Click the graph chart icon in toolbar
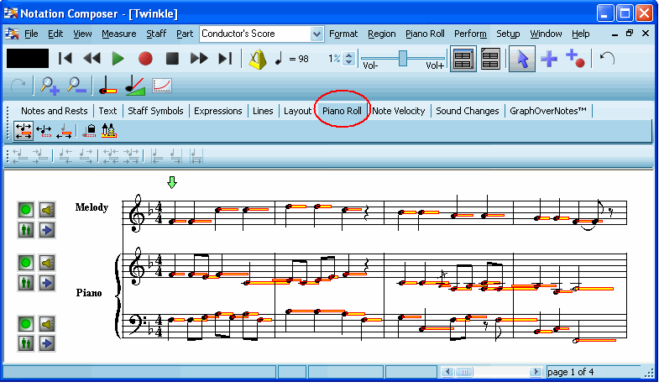 point(162,85)
